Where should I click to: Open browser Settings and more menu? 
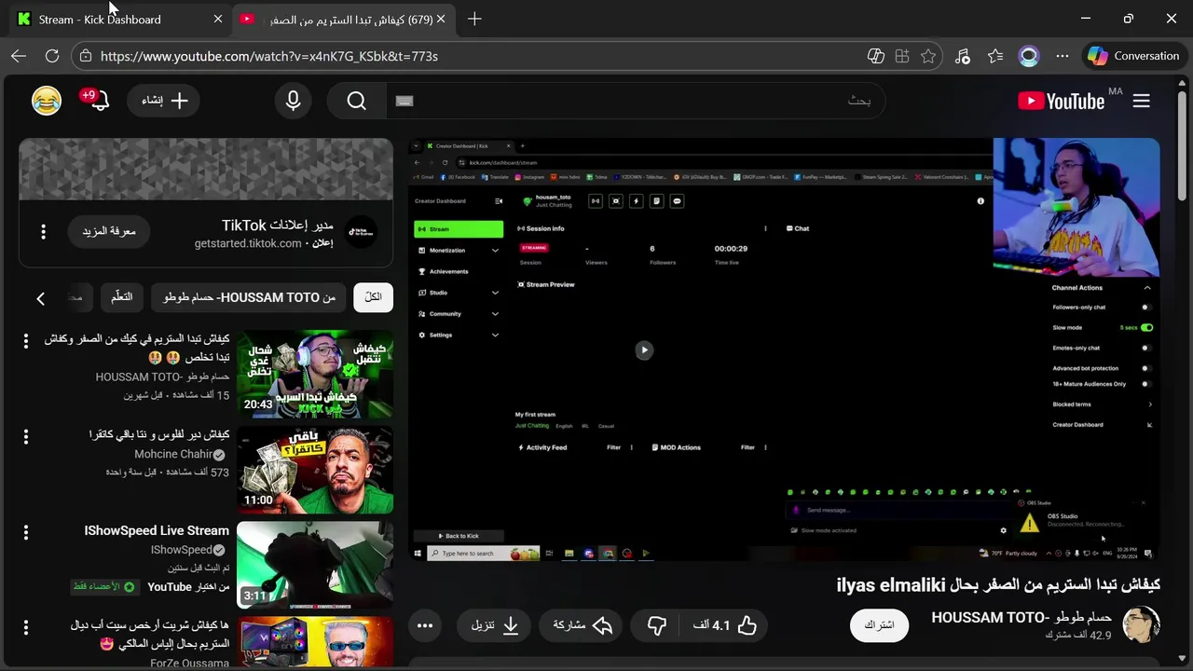[1062, 56]
